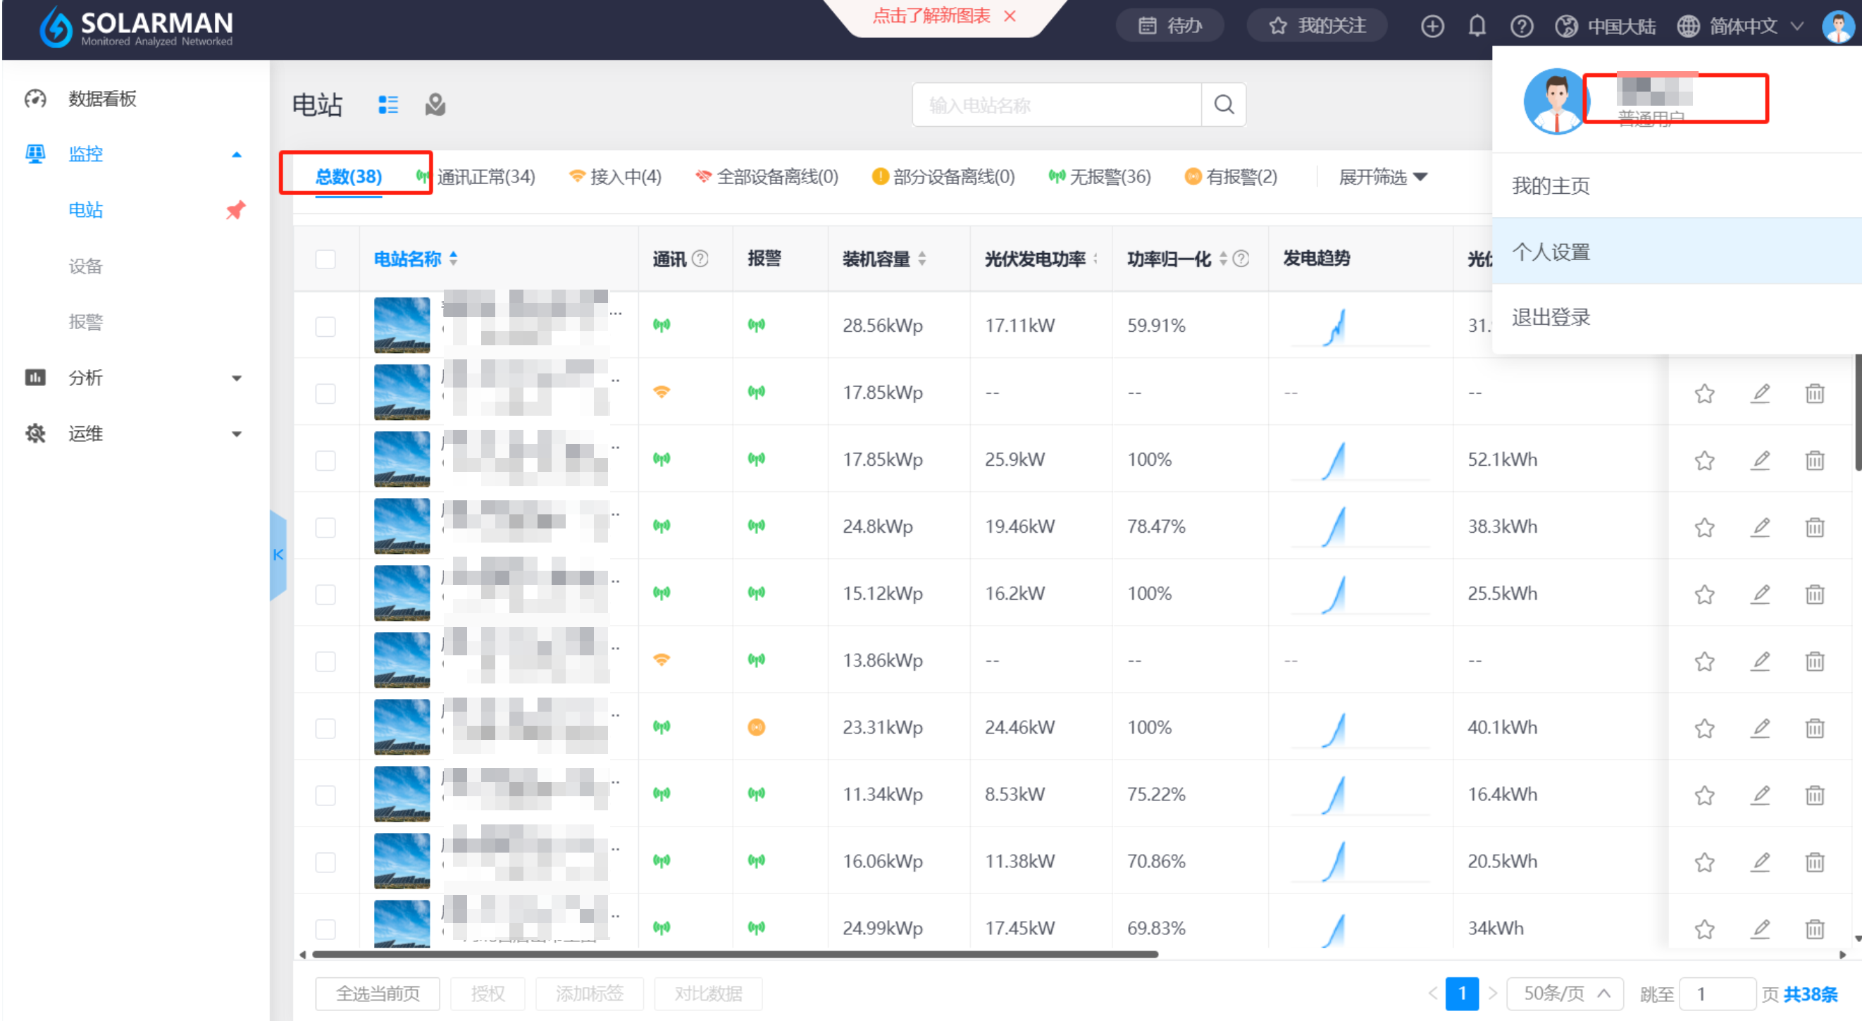This screenshot has height=1021, width=1862.
Task: Check the 23.31kWp station row checkbox
Action: (x=325, y=727)
